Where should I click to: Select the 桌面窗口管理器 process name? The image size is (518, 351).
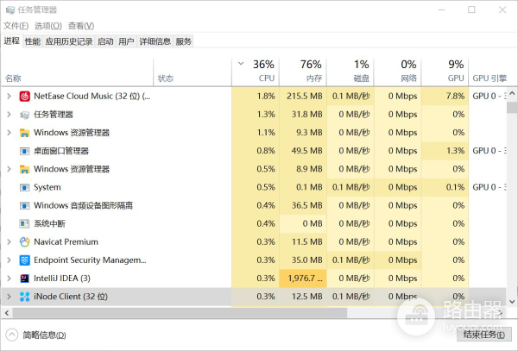tap(61, 151)
